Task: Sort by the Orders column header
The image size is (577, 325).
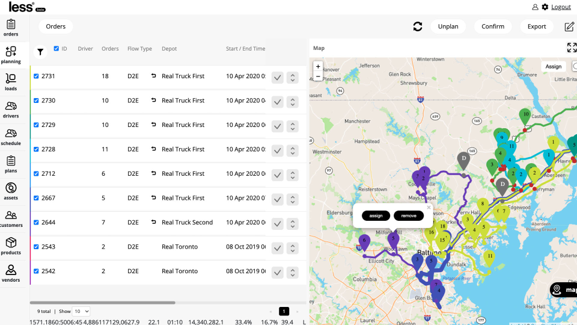Action: point(110,49)
